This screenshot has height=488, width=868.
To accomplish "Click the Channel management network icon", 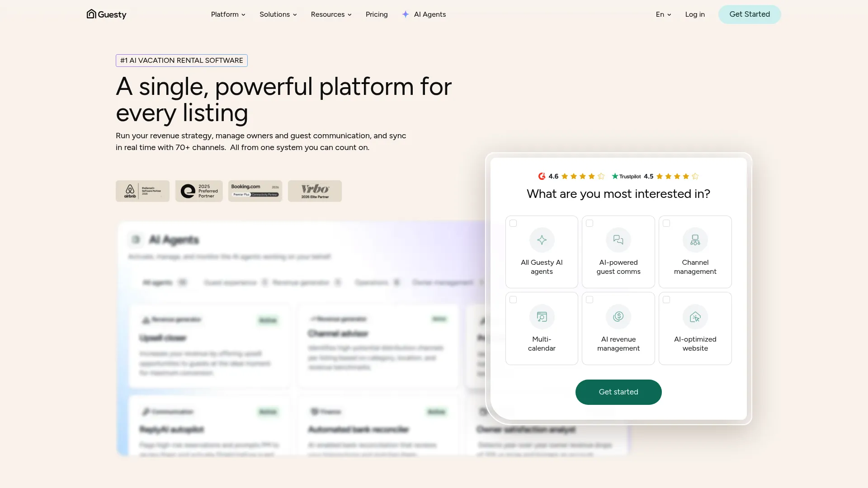I will pos(695,240).
